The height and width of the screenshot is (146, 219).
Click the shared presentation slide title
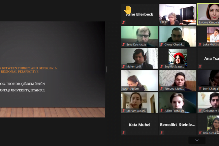(28, 70)
